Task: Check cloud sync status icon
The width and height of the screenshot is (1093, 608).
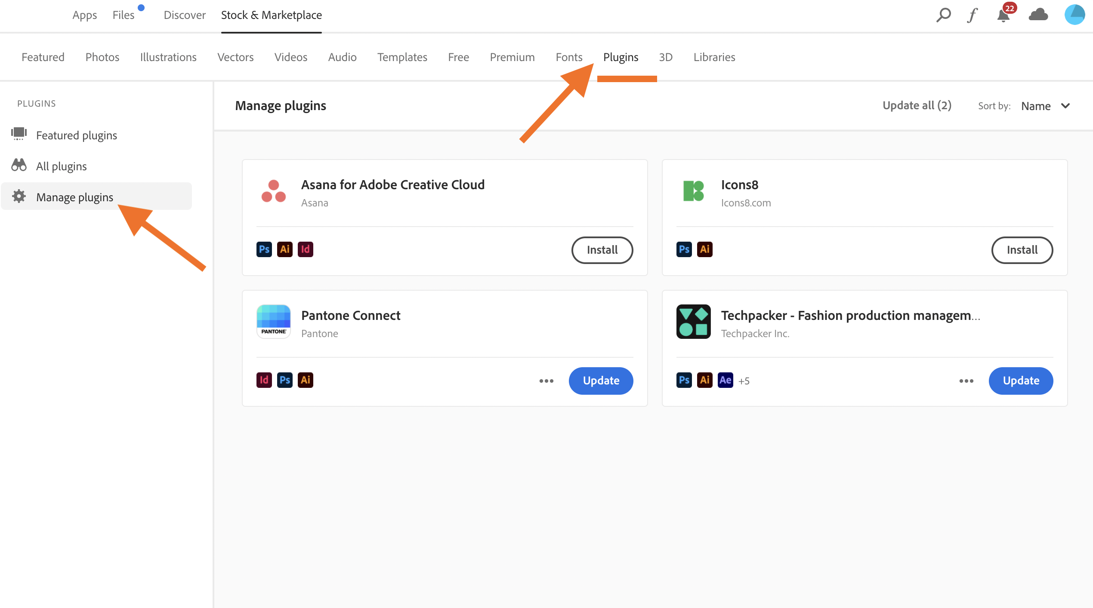Action: [1038, 15]
